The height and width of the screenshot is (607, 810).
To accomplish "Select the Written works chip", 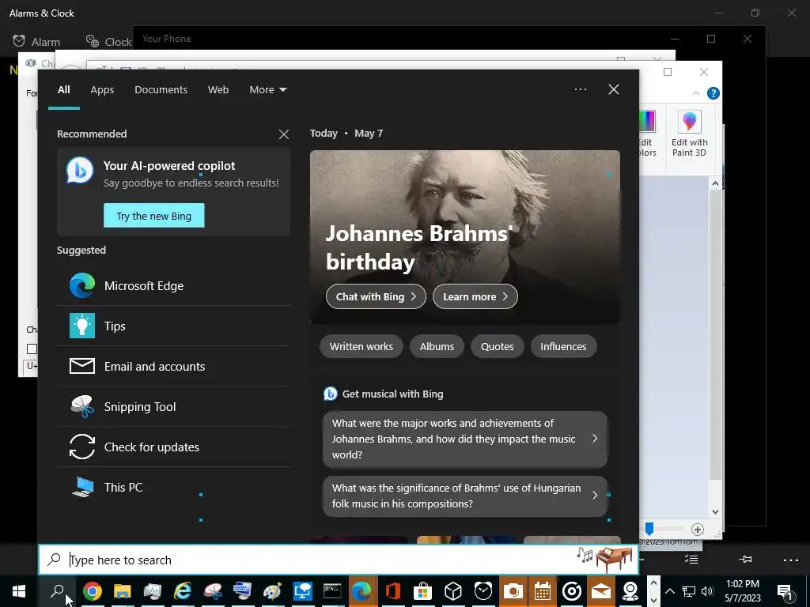I will coord(361,346).
